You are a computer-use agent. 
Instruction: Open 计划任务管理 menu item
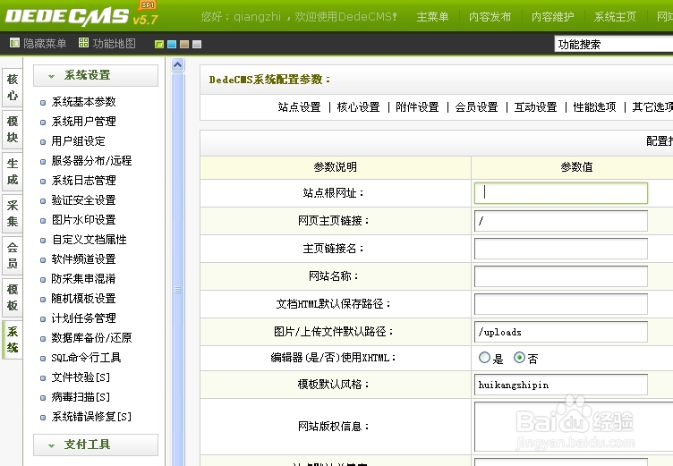(84, 318)
